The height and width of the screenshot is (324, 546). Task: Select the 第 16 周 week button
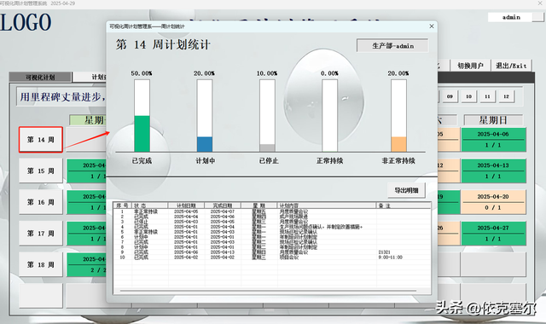tap(41, 202)
